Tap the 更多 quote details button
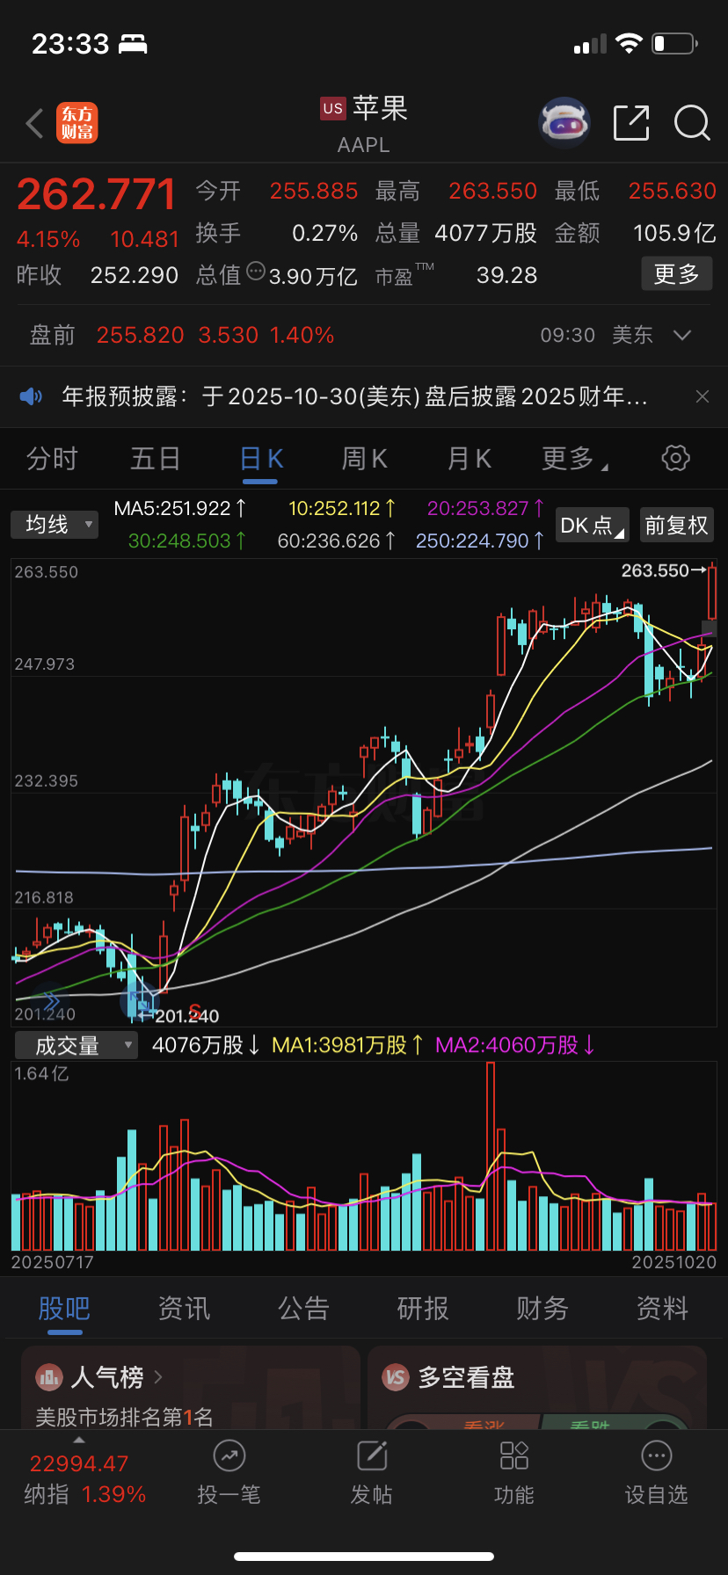Image resolution: width=728 pixels, height=1575 pixels. click(x=676, y=274)
